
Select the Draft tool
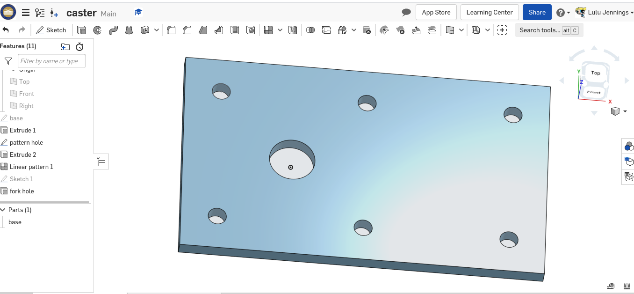click(x=203, y=30)
